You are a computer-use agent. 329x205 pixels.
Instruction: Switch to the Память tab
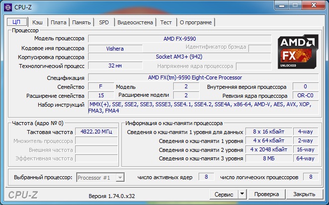pos(82,22)
